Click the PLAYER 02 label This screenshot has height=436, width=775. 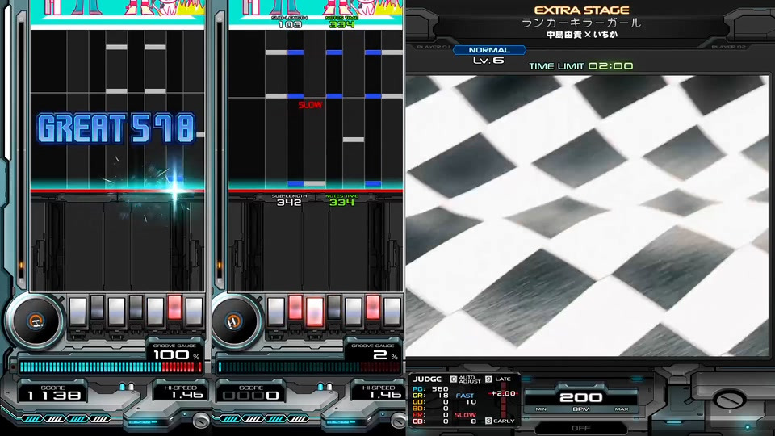point(728,47)
